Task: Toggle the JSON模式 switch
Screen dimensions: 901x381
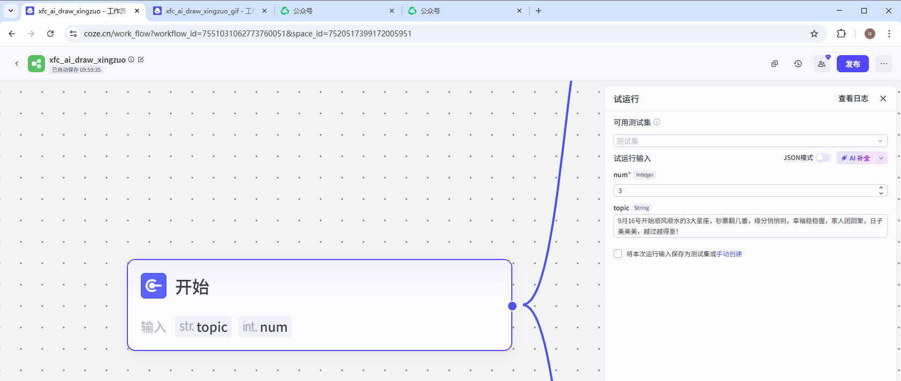Action: coord(823,157)
